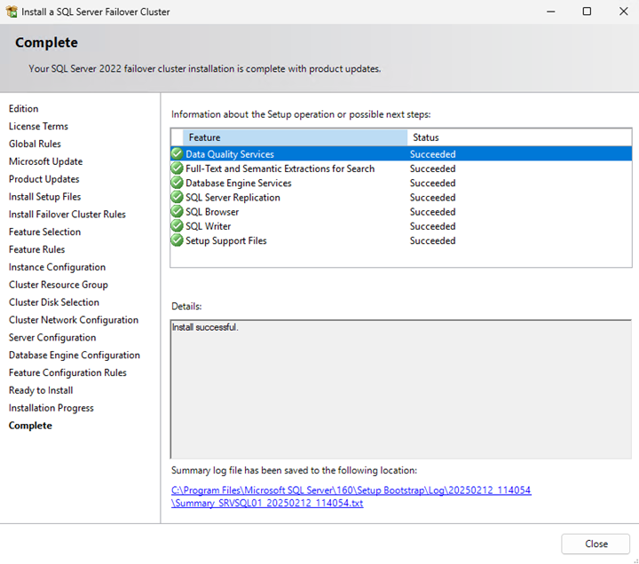Click the Server Configuration step
The height and width of the screenshot is (564, 639).
tap(52, 337)
